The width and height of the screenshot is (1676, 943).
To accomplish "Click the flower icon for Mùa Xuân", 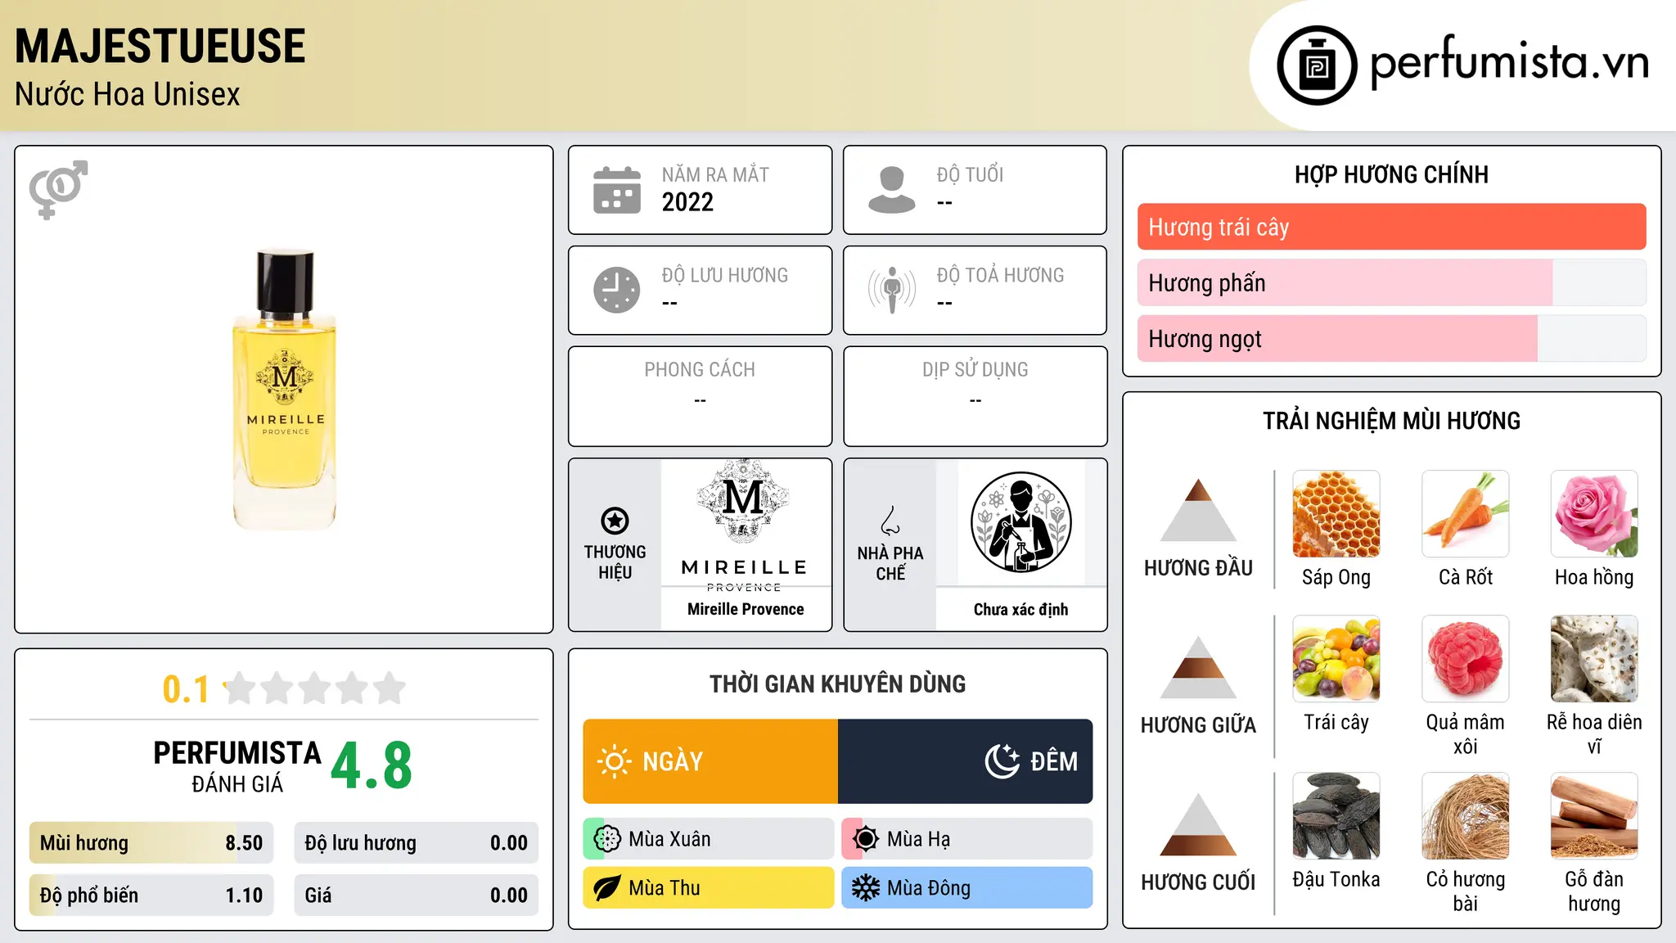I will click(x=607, y=839).
